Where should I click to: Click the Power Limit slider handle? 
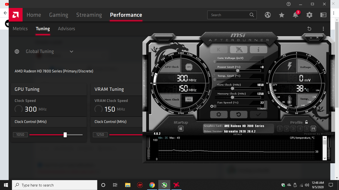[238, 71]
